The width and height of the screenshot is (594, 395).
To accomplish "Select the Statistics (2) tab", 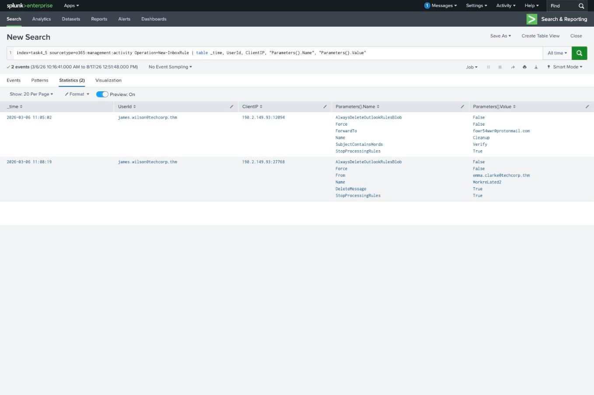I will pyautogui.click(x=72, y=80).
